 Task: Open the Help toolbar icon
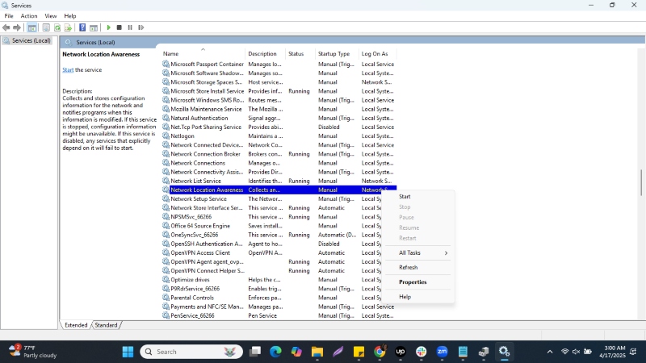coord(82,27)
